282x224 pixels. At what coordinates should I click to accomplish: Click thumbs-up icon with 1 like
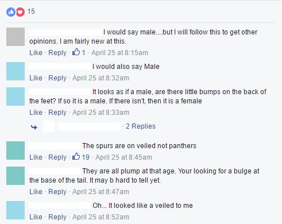click(76, 52)
